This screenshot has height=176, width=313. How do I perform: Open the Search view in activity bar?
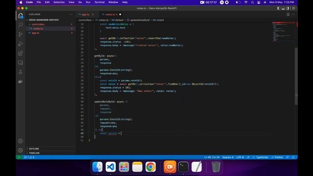tap(21, 25)
